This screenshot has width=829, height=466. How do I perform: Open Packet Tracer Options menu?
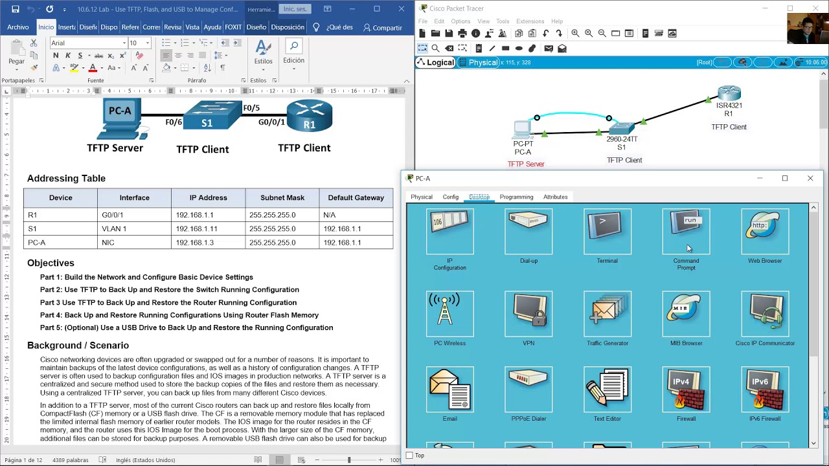coord(460,21)
